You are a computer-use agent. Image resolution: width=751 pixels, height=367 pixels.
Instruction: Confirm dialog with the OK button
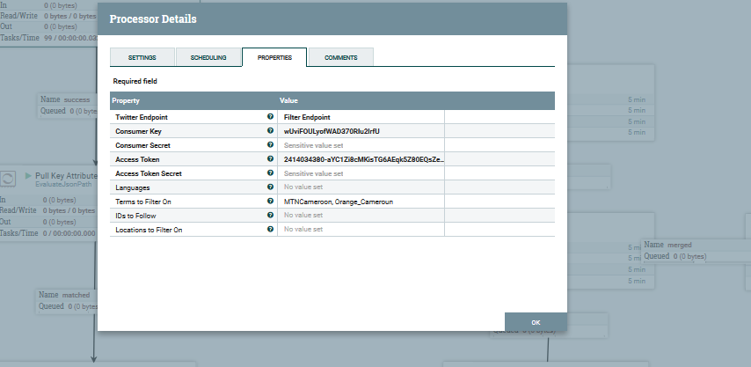[536, 322]
